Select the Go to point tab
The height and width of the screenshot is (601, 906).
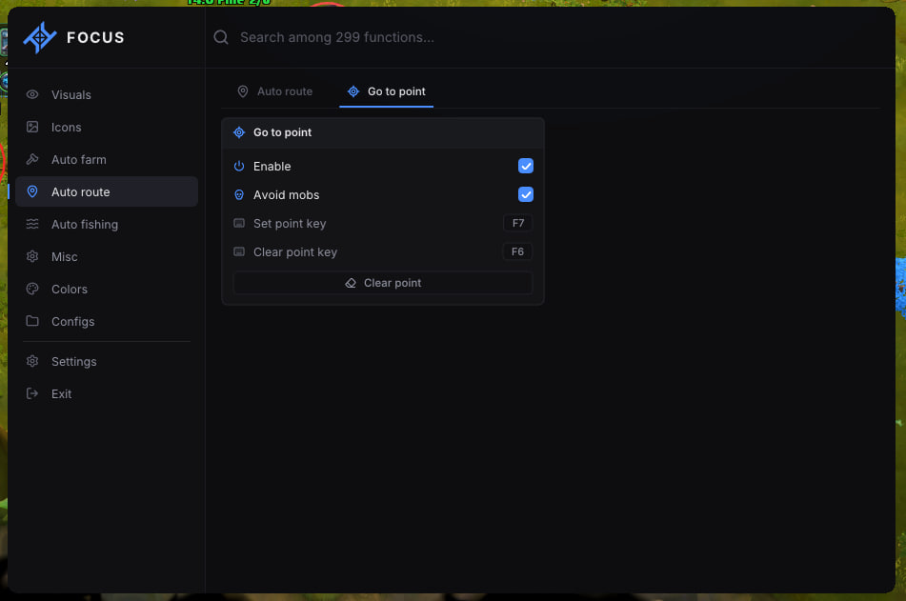pyautogui.click(x=387, y=91)
